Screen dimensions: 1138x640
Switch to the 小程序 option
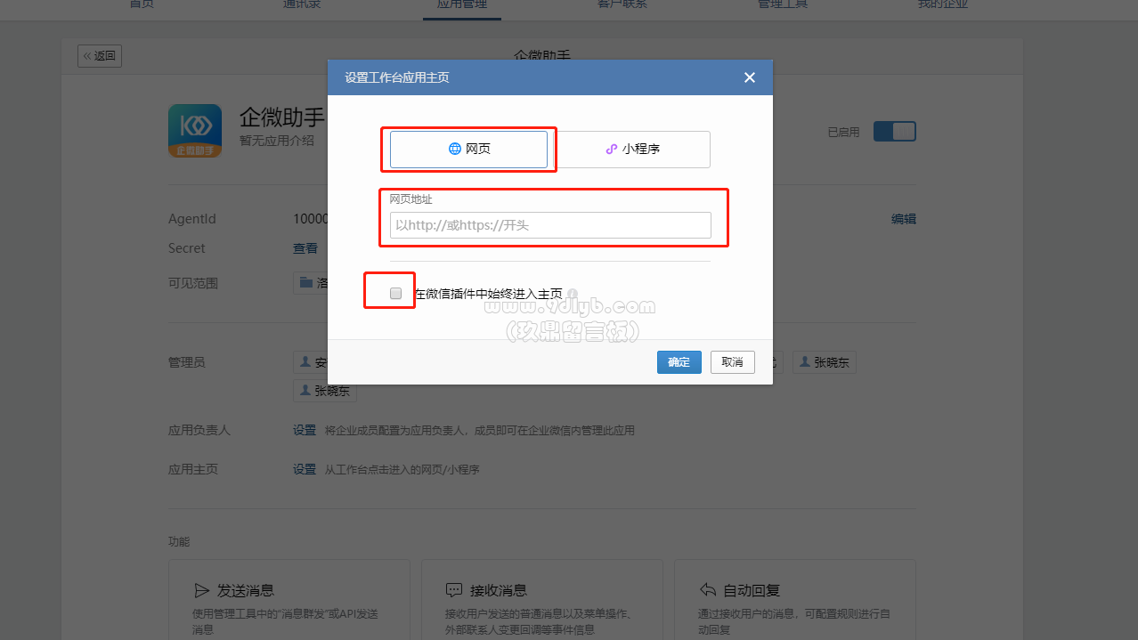click(633, 150)
